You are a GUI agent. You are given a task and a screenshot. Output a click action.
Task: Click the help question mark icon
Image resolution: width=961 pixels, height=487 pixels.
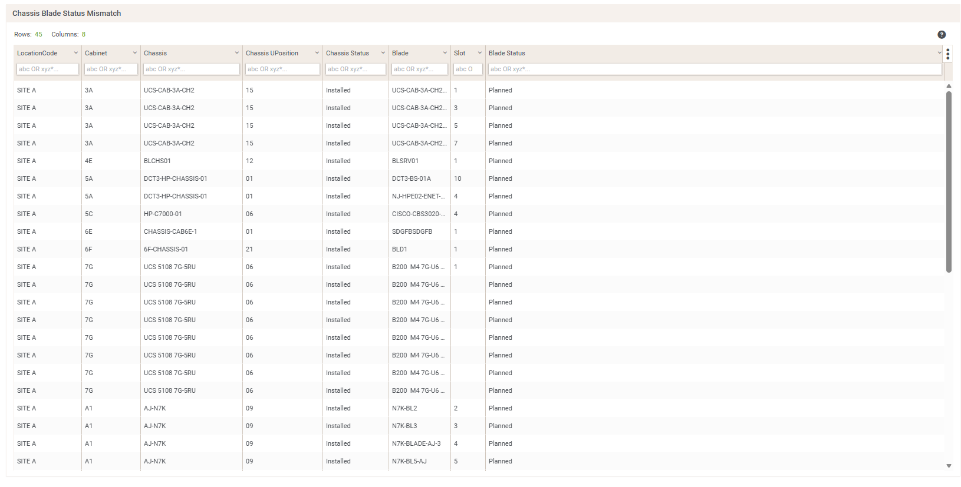(x=942, y=35)
